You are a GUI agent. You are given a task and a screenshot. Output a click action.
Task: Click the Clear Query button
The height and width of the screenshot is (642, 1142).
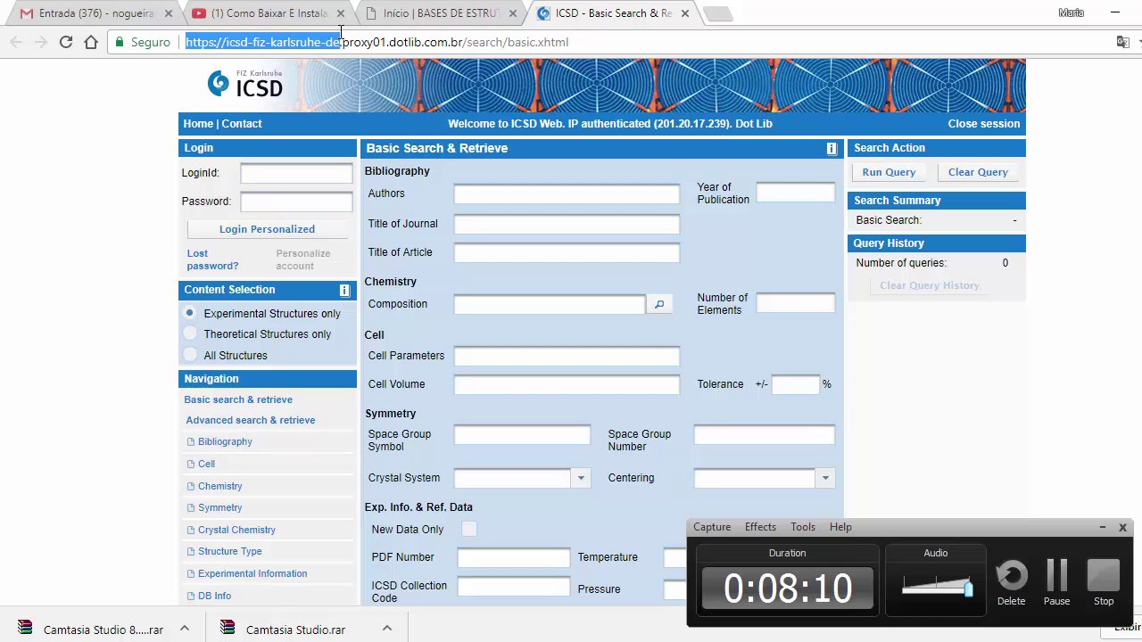978,172
